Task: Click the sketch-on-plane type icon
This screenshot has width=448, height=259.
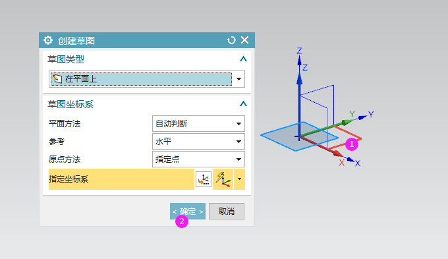Action: [x=57, y=78]
